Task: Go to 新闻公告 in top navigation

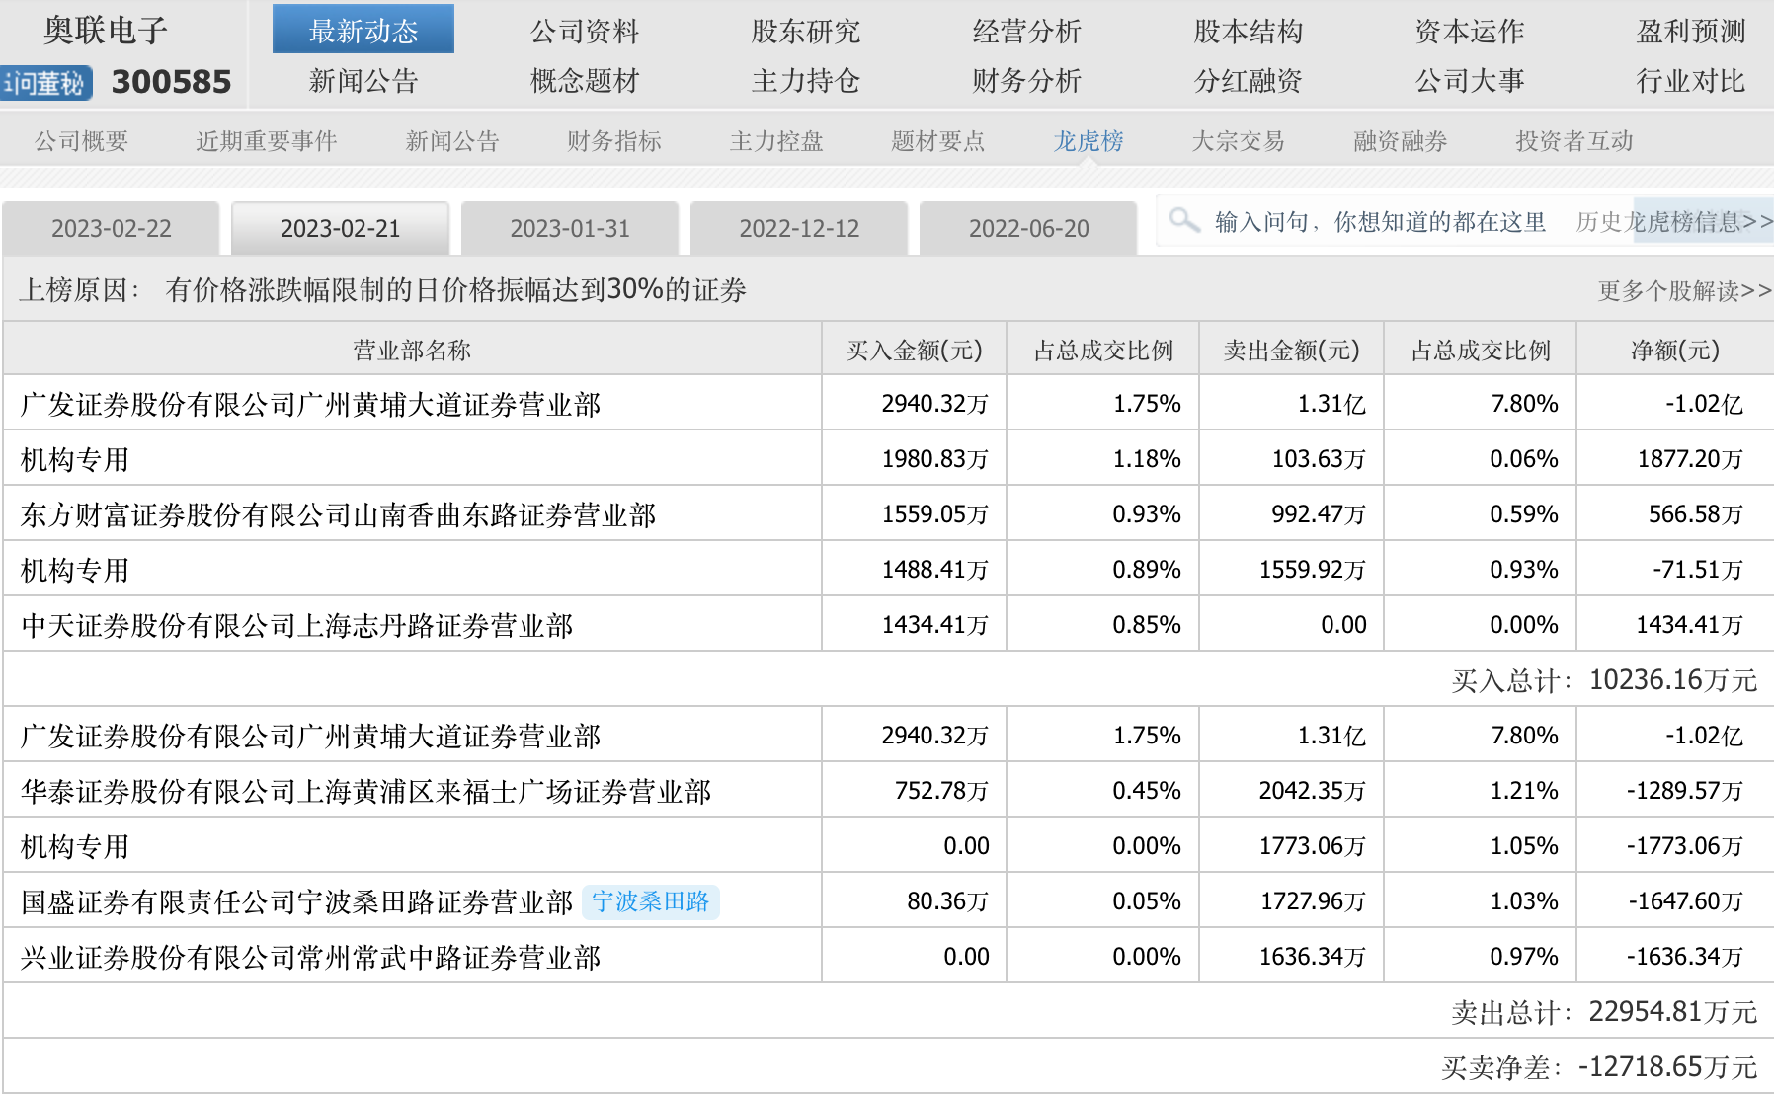Action: click(x=363, y=81)
